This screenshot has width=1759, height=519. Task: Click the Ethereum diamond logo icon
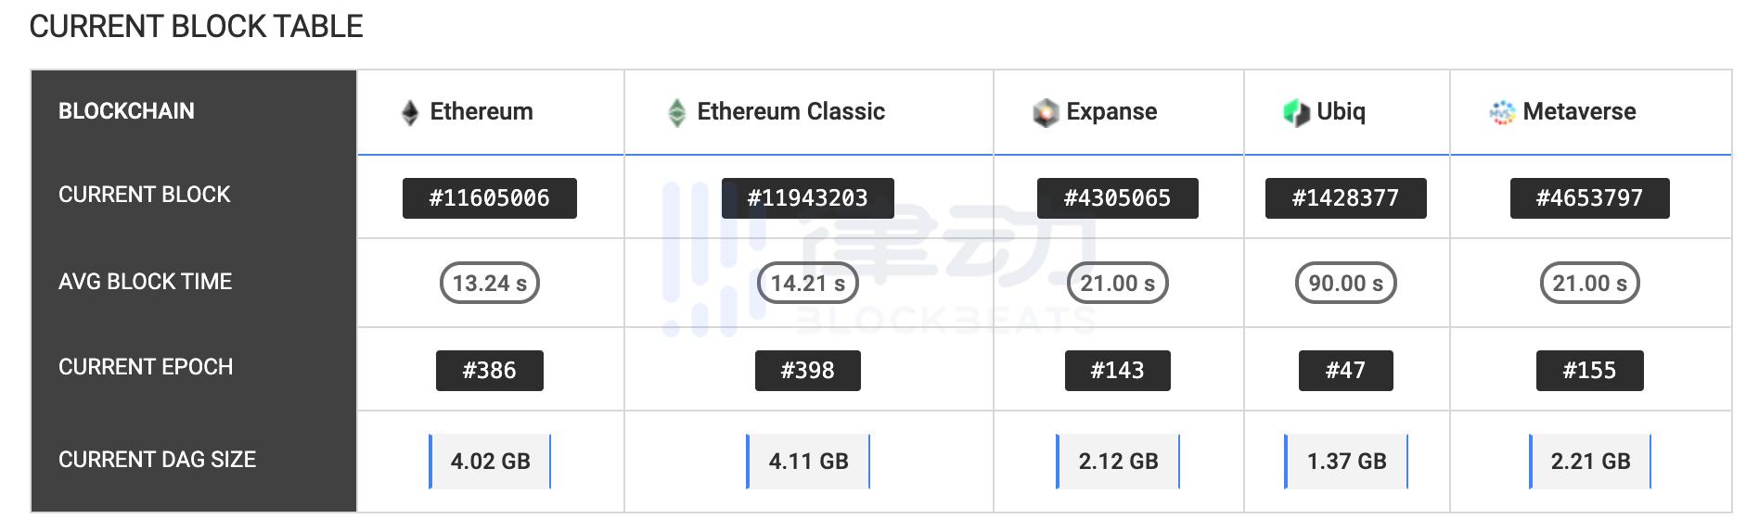click(410, 113)
